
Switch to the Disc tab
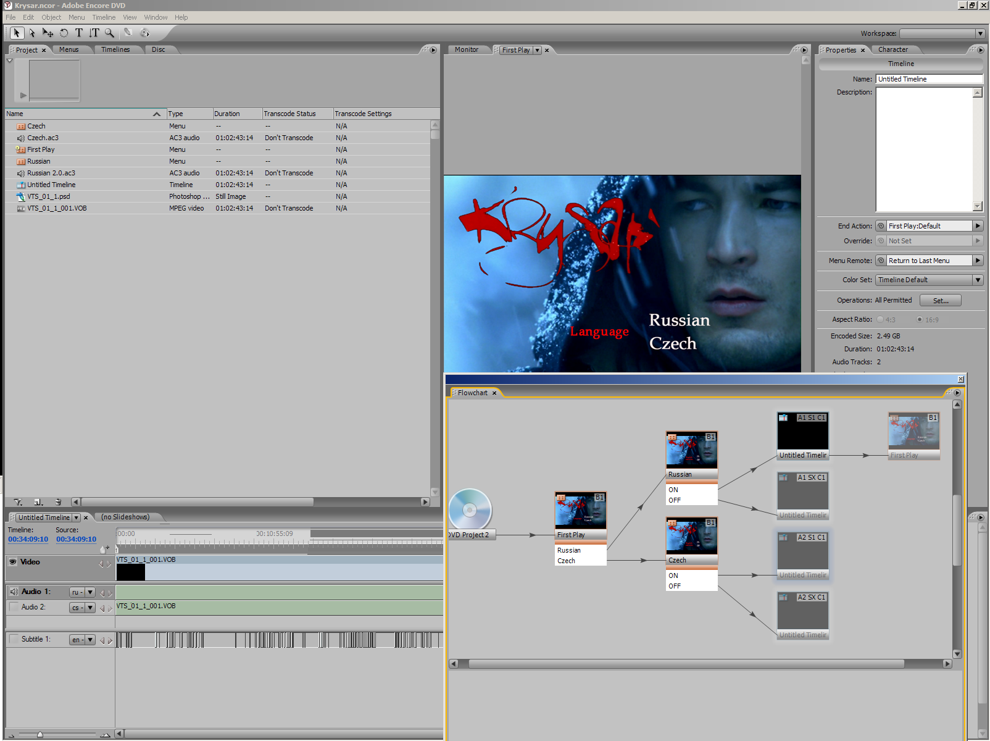(x=159, y=49)
